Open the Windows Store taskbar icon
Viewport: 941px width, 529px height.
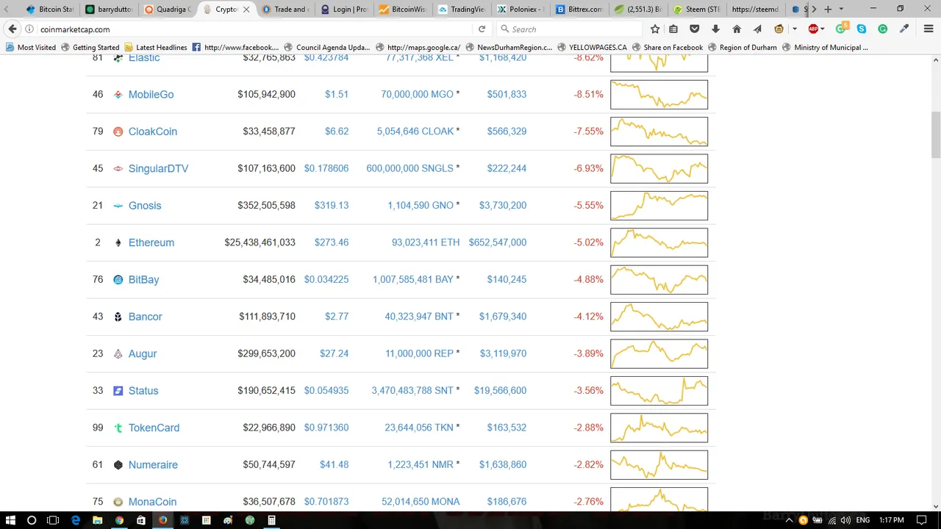pos(141,520)
